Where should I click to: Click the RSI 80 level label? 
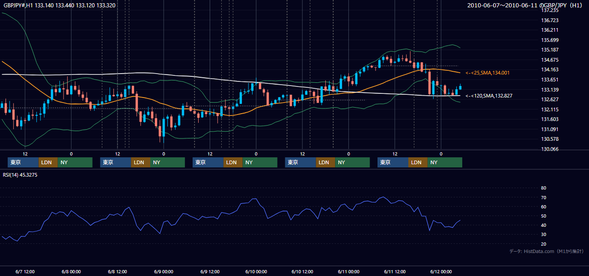click(543, 188)
